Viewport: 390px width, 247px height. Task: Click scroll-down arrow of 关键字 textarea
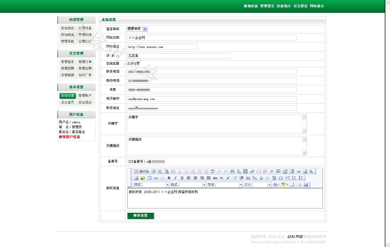(x=304, y=131)
